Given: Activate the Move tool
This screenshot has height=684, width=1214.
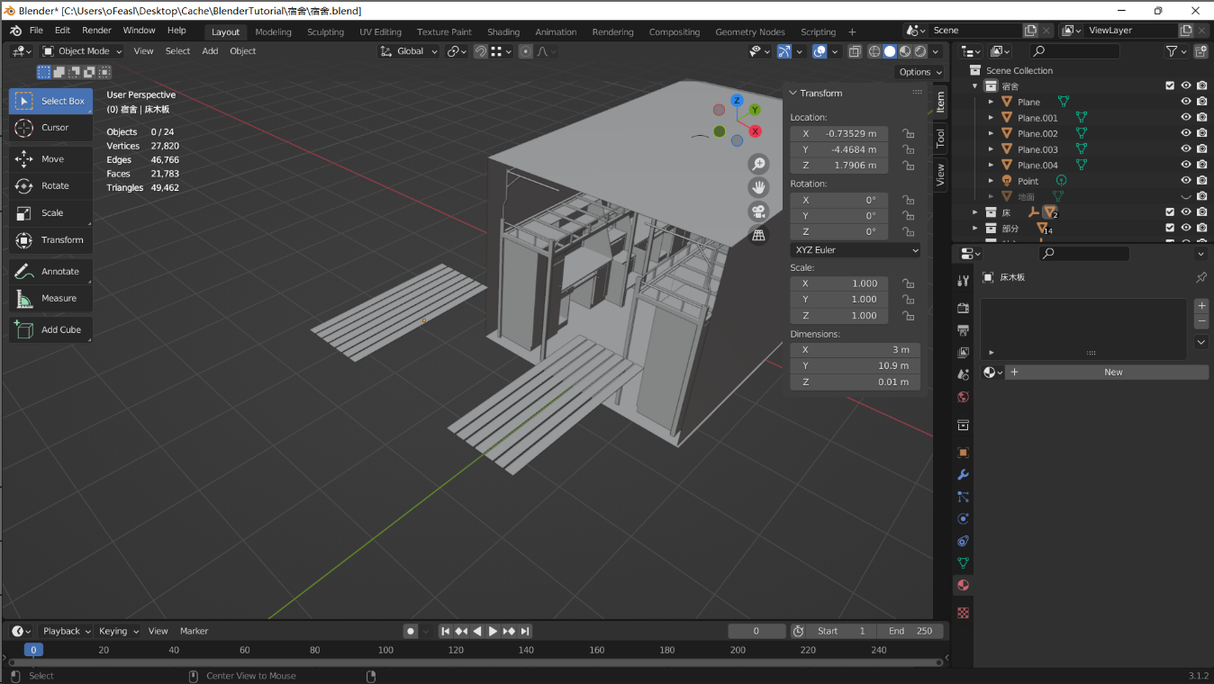Looking at the screenshot, I should click(x=50, y=159).
